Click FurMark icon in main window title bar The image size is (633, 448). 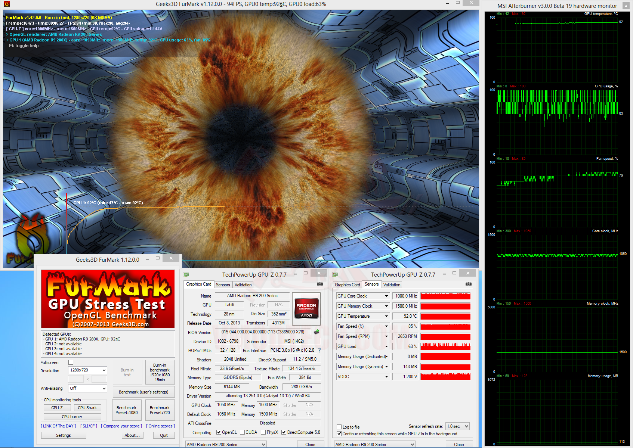pyautogui.click(x=6, y=4)
